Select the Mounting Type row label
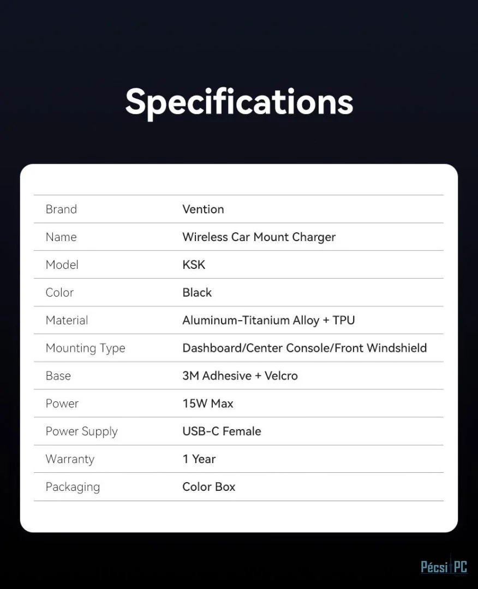Viewport: 478px width, 589px height. [x=85, y=348]
